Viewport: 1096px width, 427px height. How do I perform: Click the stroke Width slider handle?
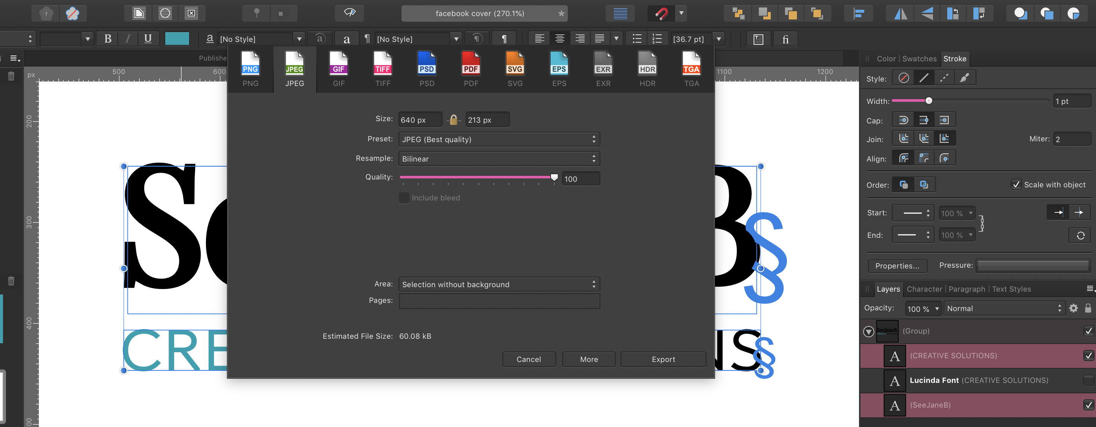(929, 101)
